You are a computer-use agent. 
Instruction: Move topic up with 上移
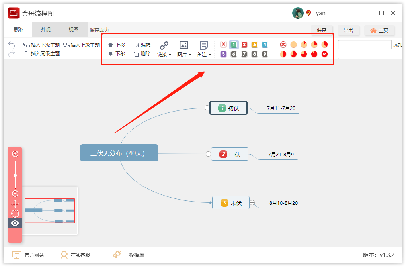pyautogui.click(x=117, y=45)
